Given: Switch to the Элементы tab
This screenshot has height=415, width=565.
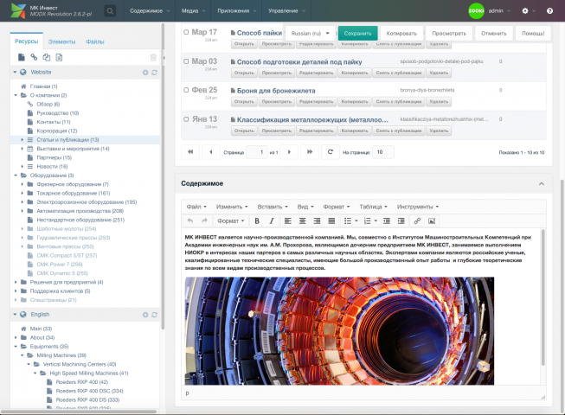Looking at the screenshot, I should tap(62, 41).
